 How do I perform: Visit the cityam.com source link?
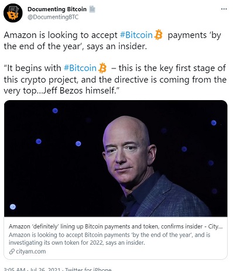31,251
